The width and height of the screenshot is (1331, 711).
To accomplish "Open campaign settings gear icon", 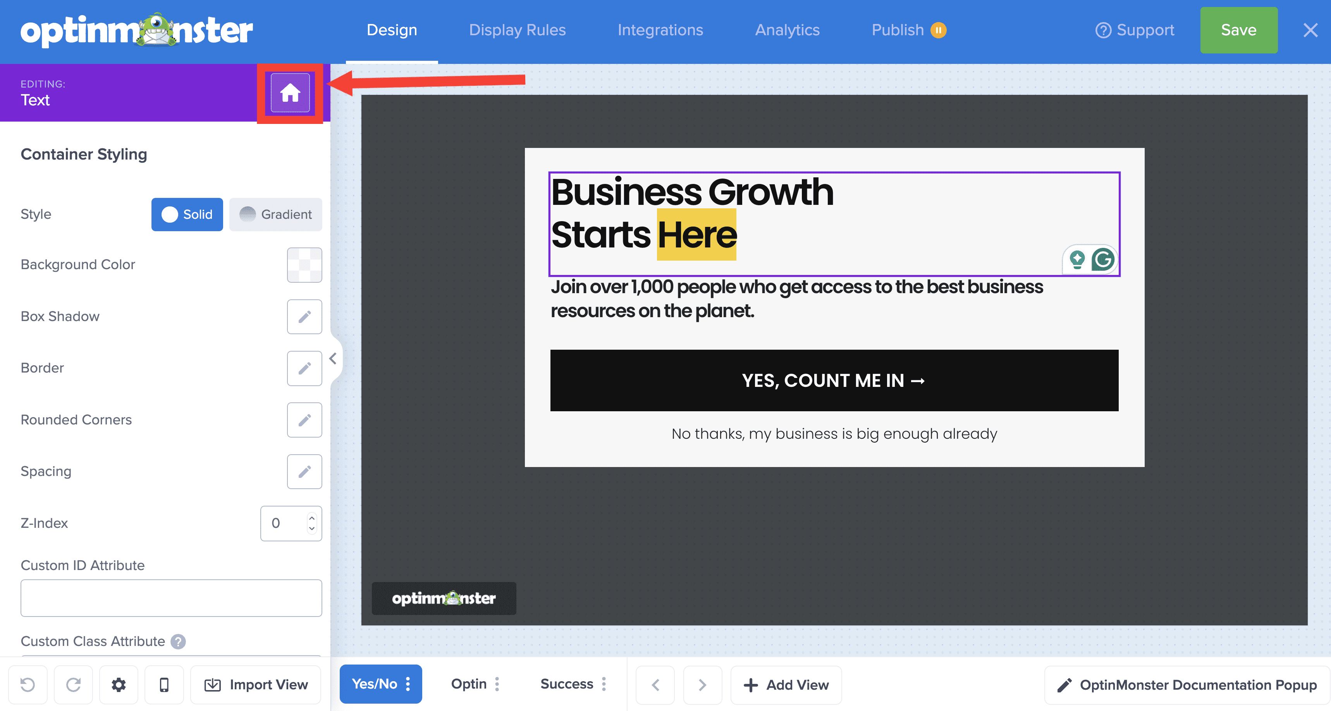I will [x=119, y=685].
